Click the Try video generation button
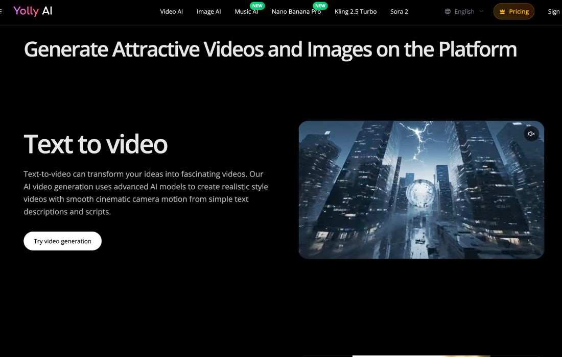The height and width of the screenshot is (357, 562). tap(62, 241)
